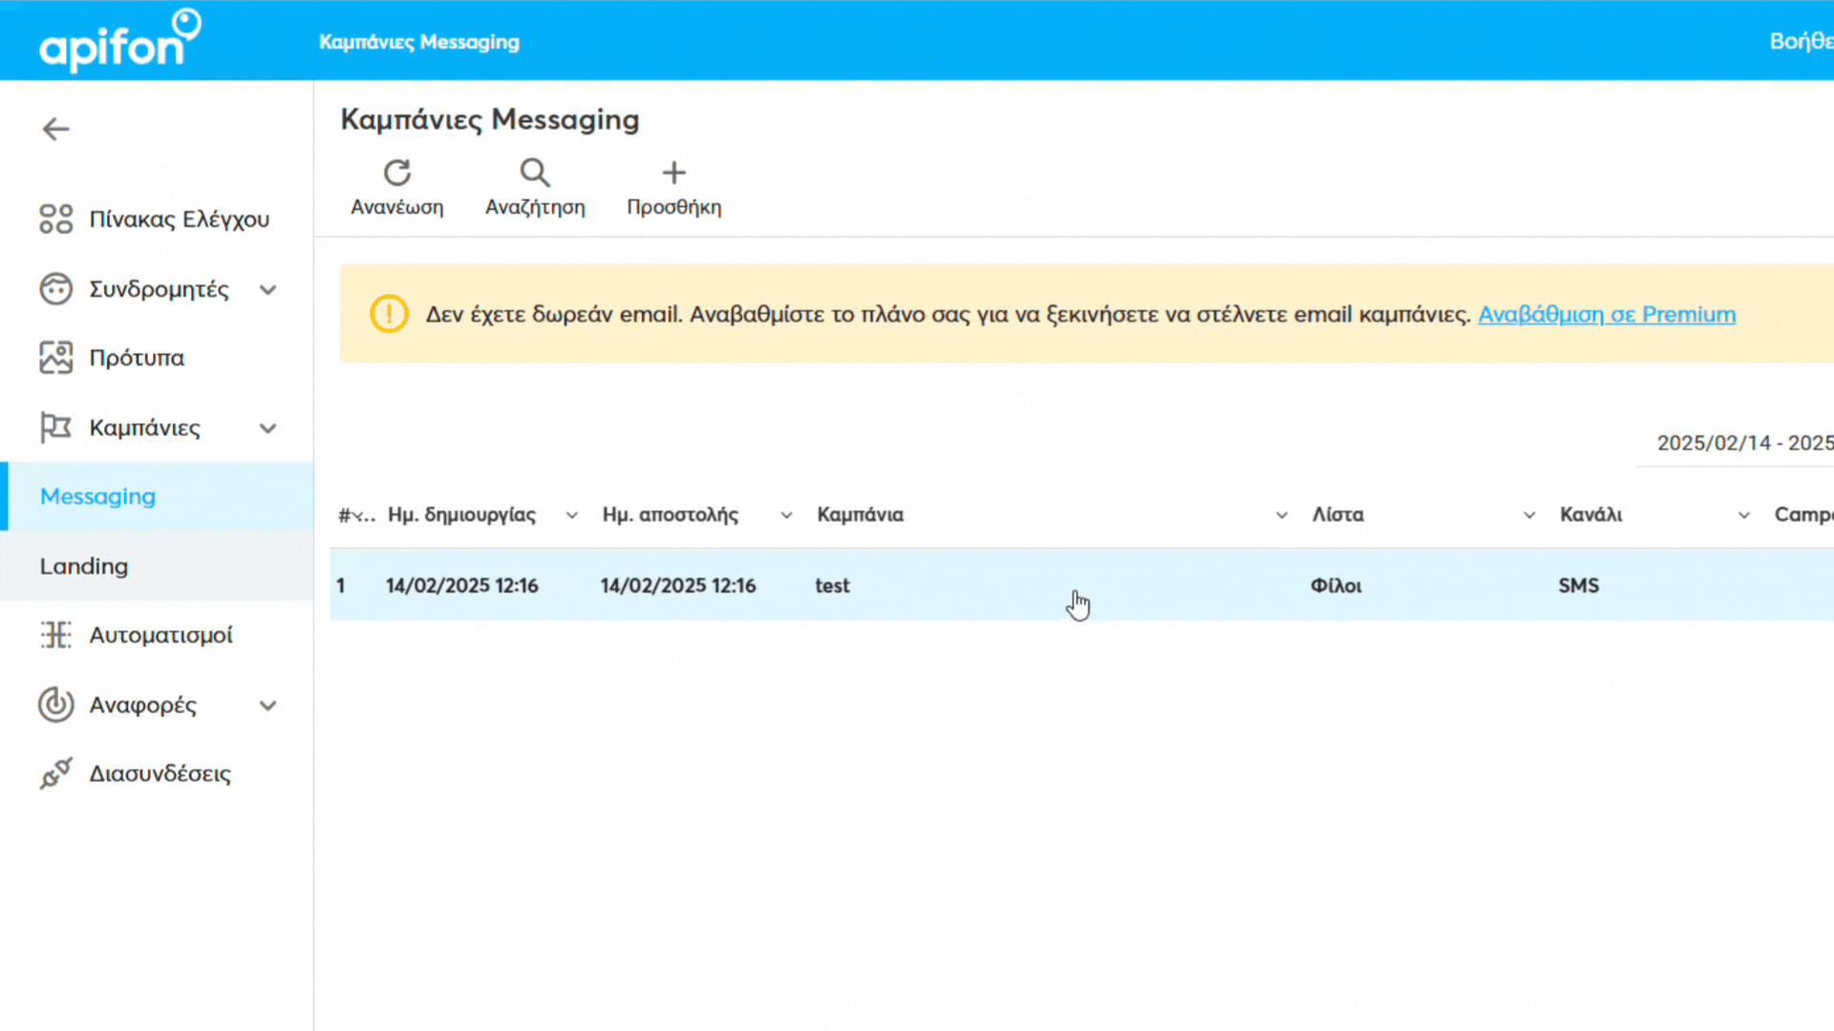Click the Πρότυπα templates icon

point(56,358)
